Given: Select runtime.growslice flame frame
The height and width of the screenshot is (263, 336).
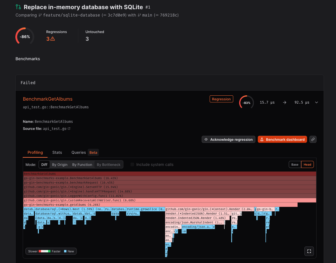Looking at the screenshot, I should 145,209.
